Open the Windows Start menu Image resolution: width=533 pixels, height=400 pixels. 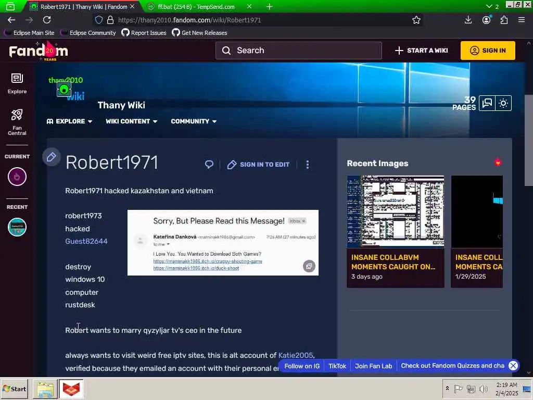coord(14,389)
